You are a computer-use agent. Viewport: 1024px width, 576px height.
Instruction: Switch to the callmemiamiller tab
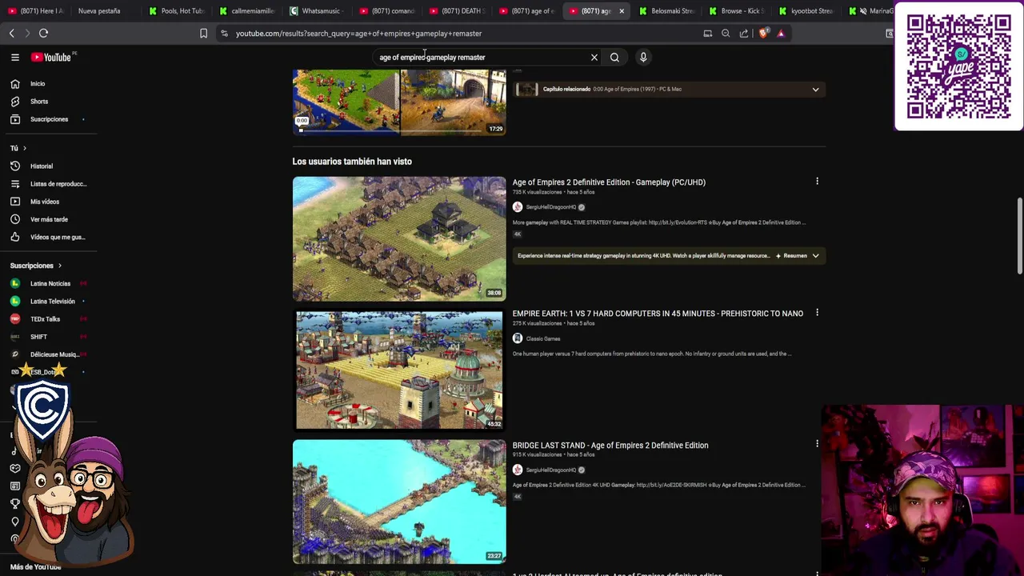coord(247,11)
